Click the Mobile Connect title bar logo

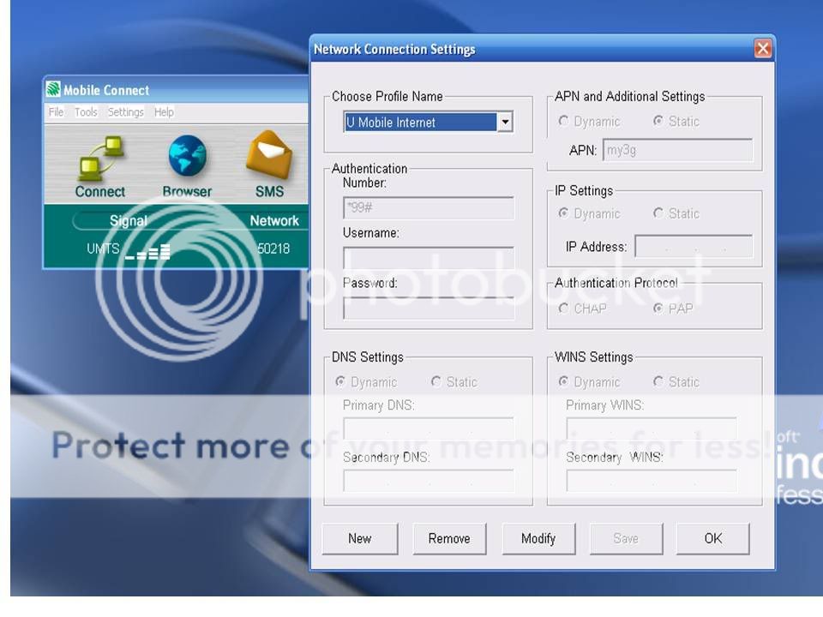click(53, 90)
